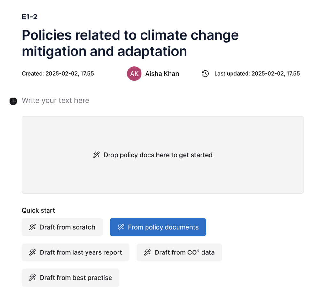
Task: Click wand icon on Draft from best practise
Action: coord(33,278)
